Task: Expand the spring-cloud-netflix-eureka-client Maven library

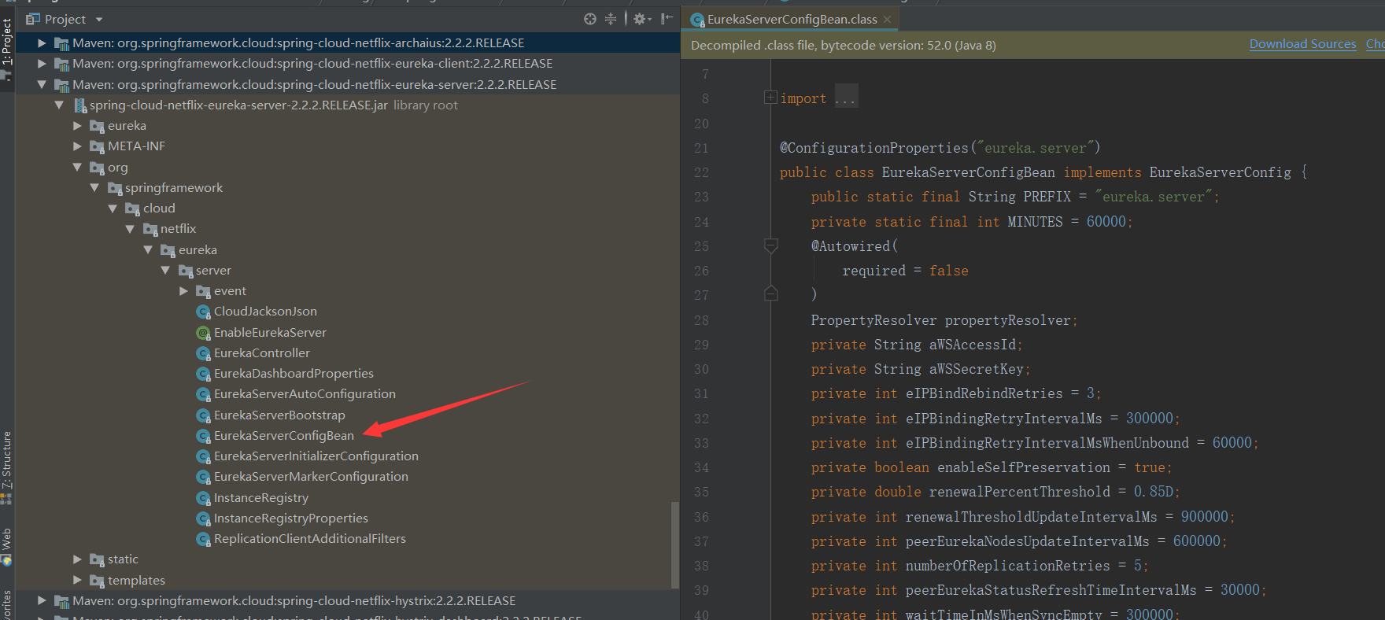Action: point(42,63)
